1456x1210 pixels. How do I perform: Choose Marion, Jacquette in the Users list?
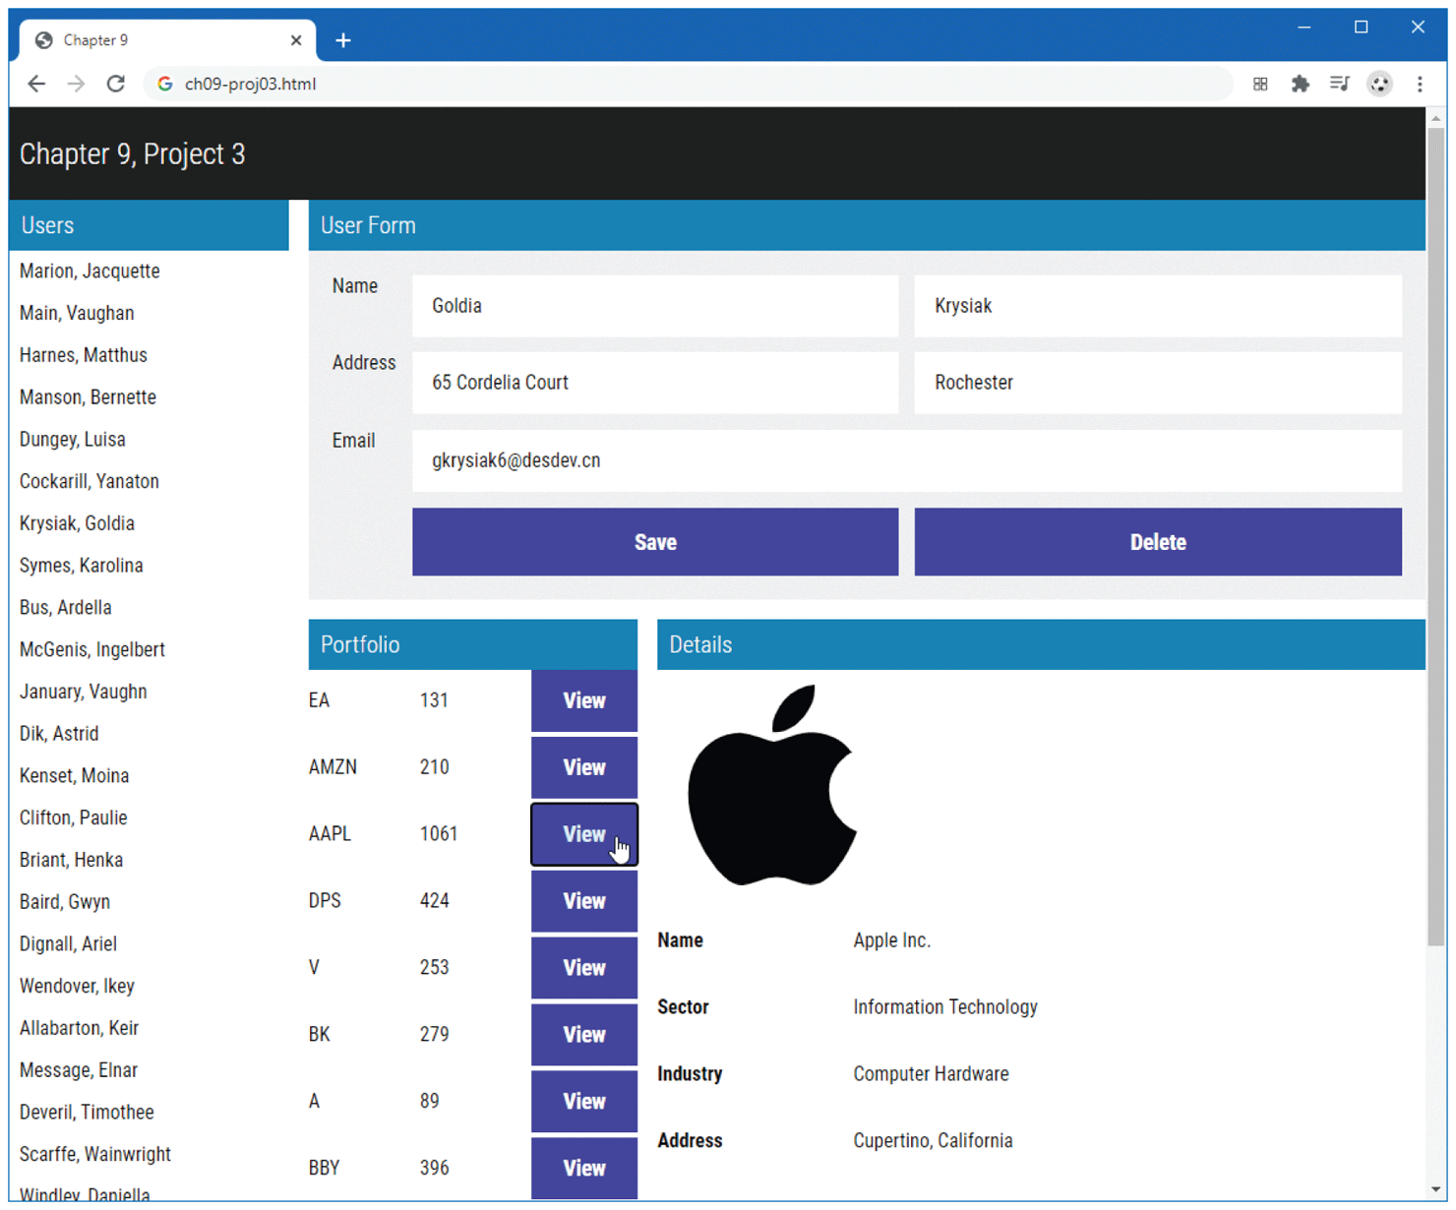pyautogui.click(x=90, y=272)
